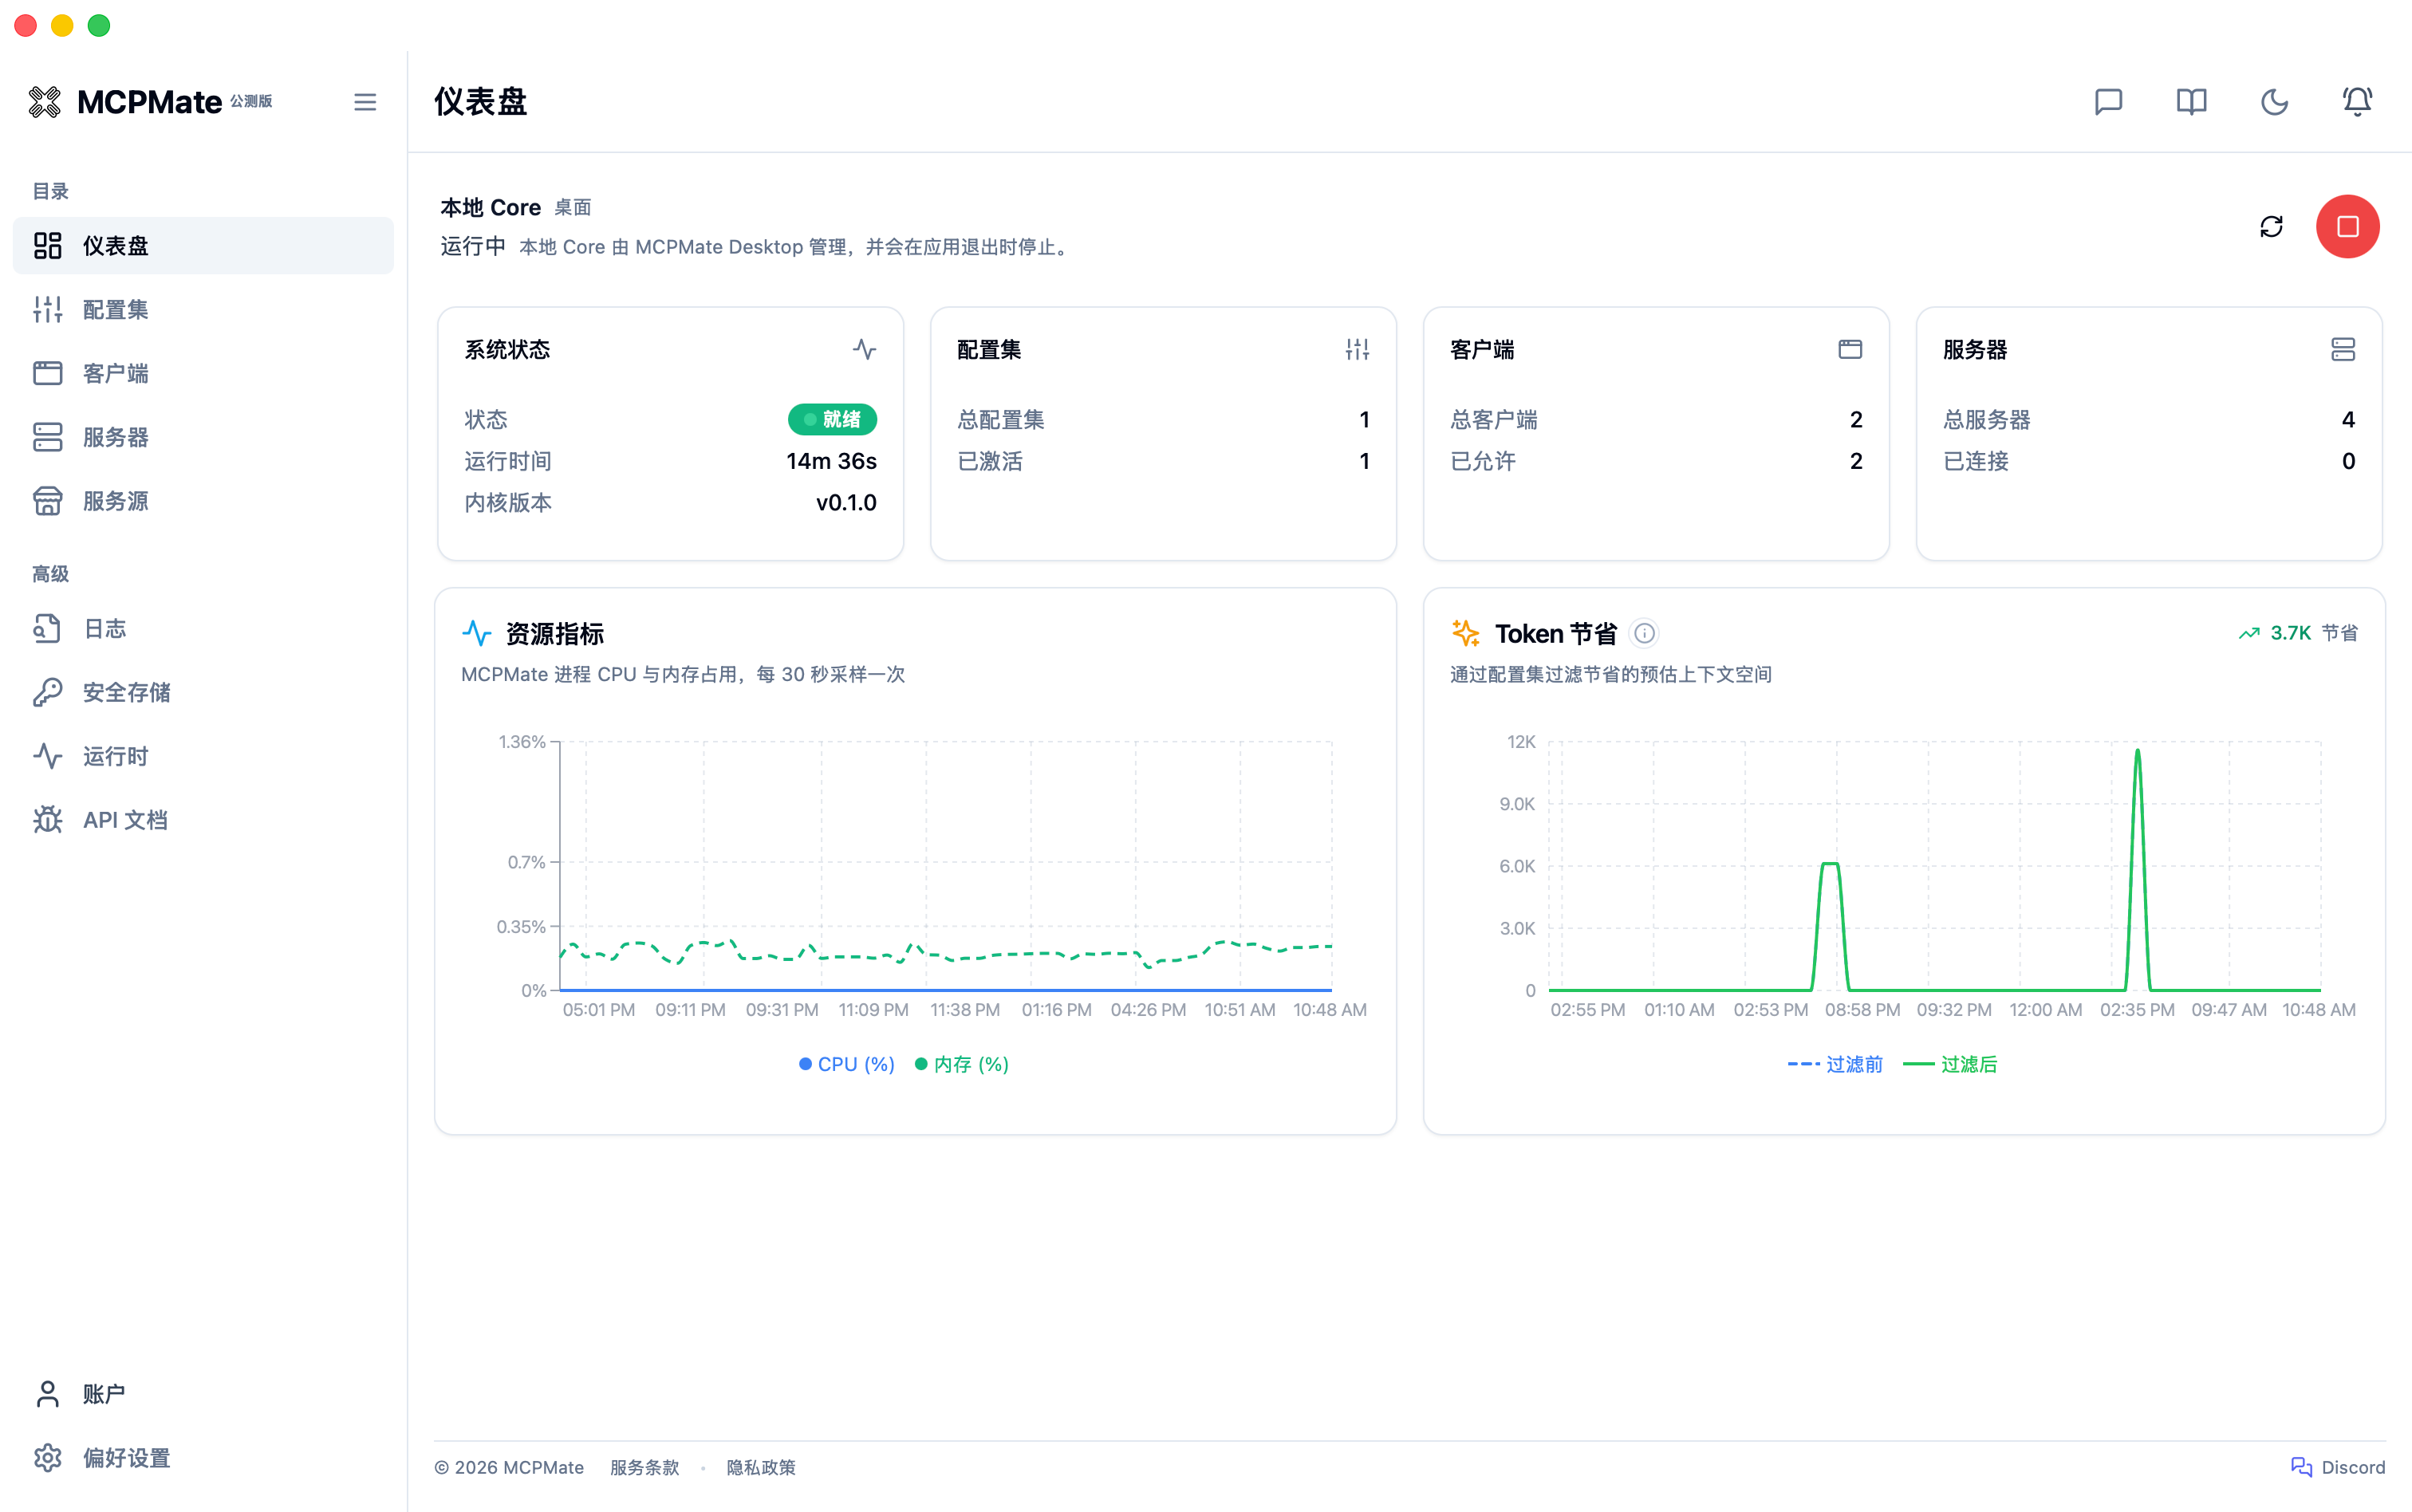Click the store icon beside 服务源
2412x1512 pixels.
tap(47, 501)
